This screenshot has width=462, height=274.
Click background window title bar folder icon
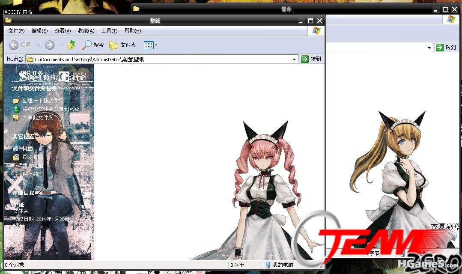pos(136,9)
